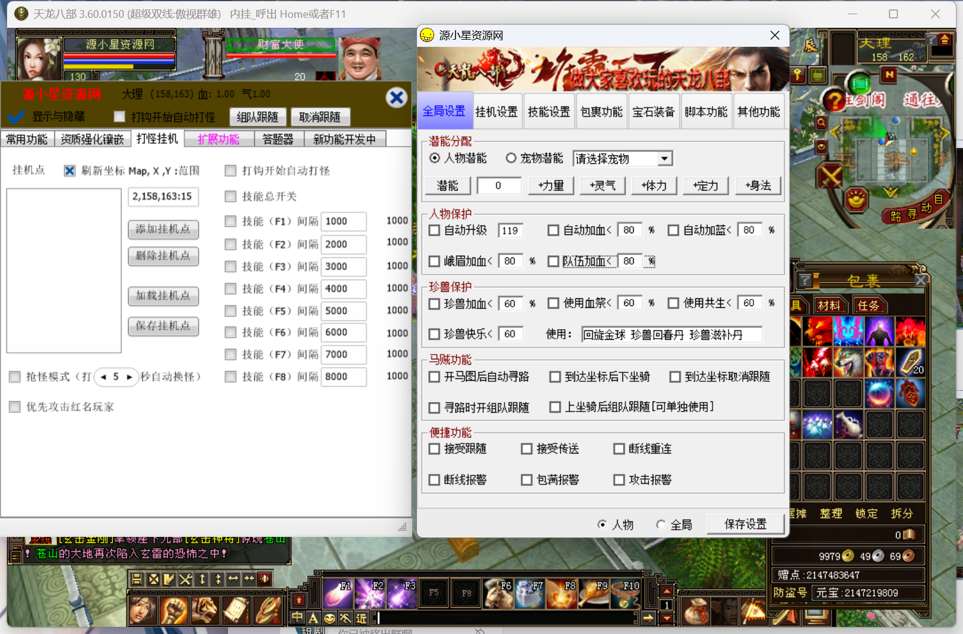The height and width of the screenshot is (634, 963).
Task: Click the up arrow beside skill hotbar
Action: 667,591
